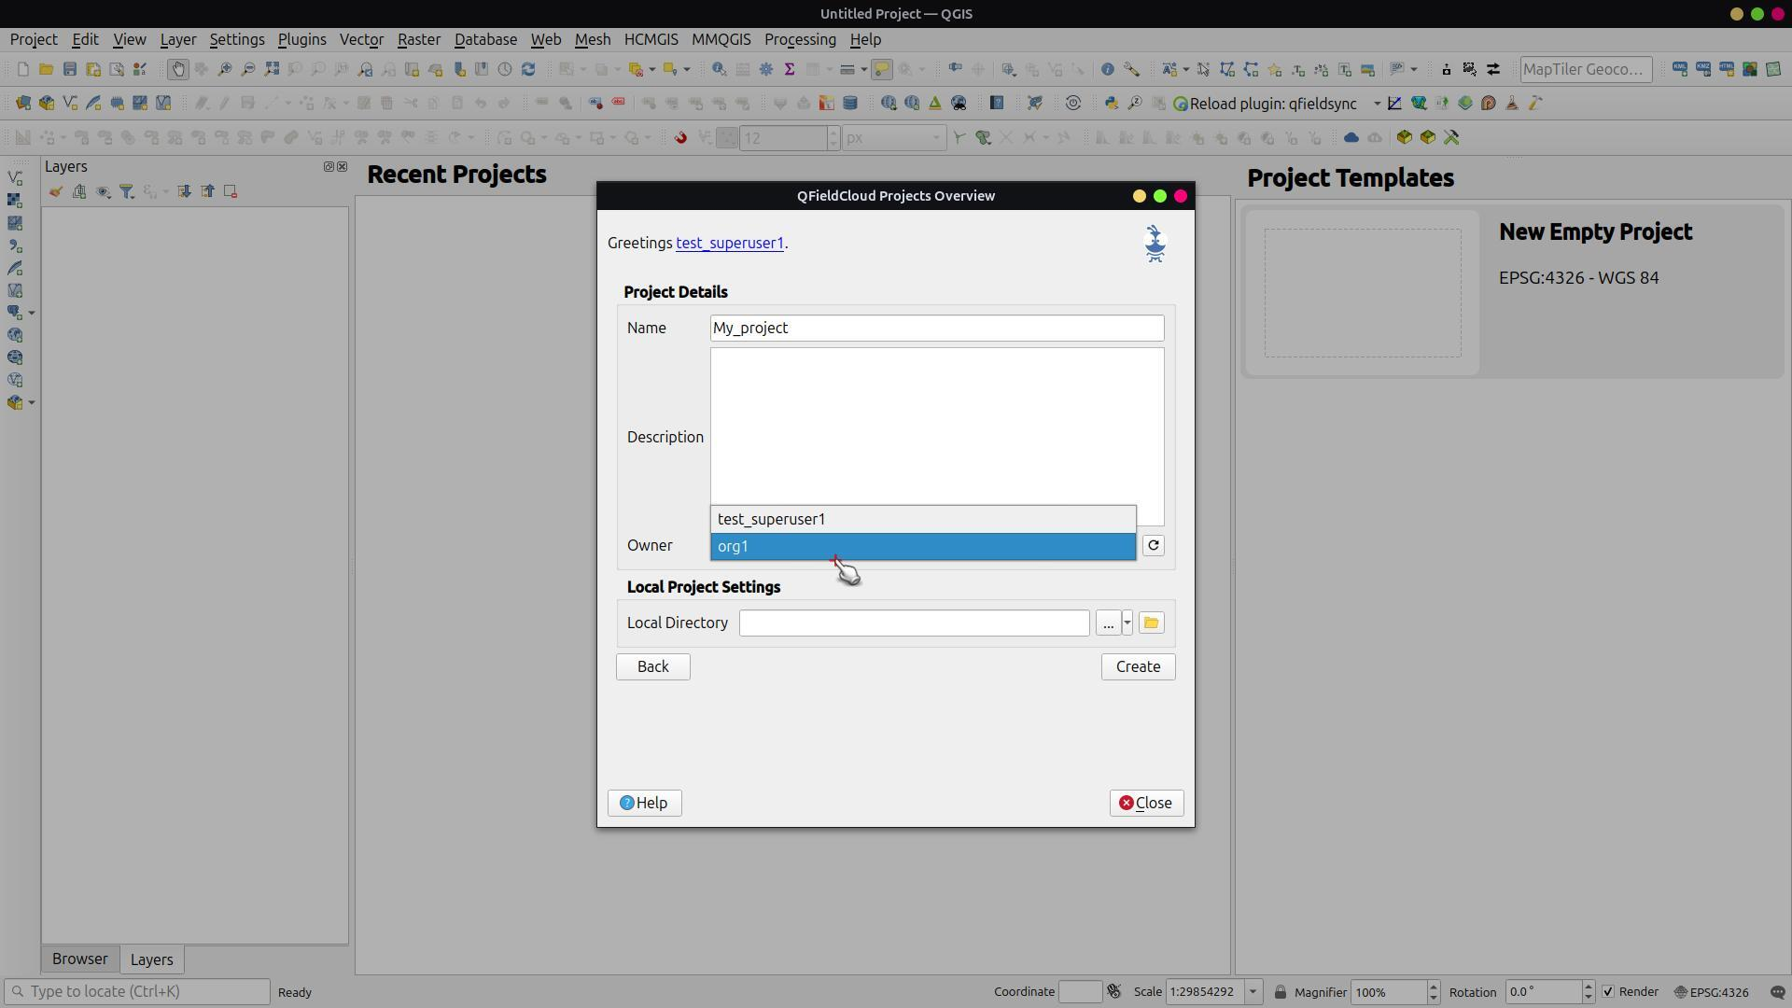The width and height of the screenshot is (1792, 1008).
Task: Open the Python console icon
Action: [1111, 104]
